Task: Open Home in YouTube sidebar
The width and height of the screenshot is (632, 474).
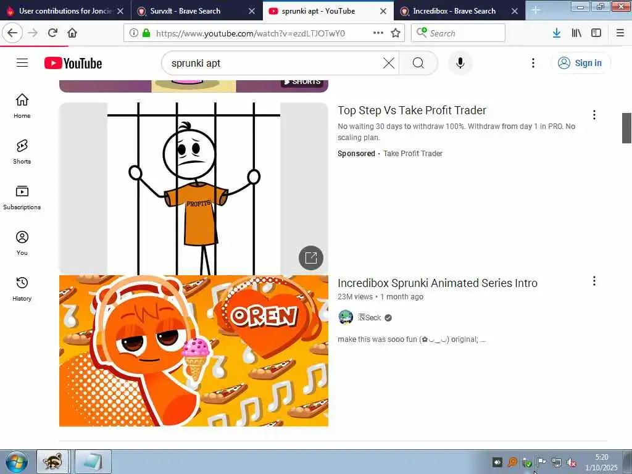Action: click(22, 106)
